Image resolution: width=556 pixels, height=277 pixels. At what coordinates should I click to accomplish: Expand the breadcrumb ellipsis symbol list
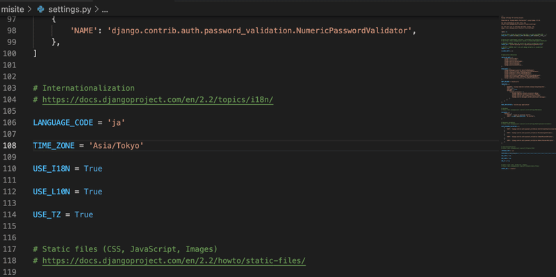coord(105,10)
